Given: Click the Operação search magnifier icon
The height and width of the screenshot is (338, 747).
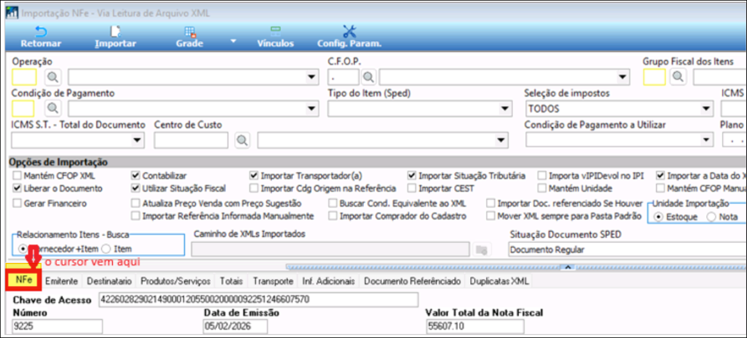Looking at the screenshot, I should coord(53,77).
